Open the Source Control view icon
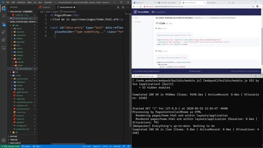This screenshot has width=263, height=148. pyautogui.click(x=4, y=24)
